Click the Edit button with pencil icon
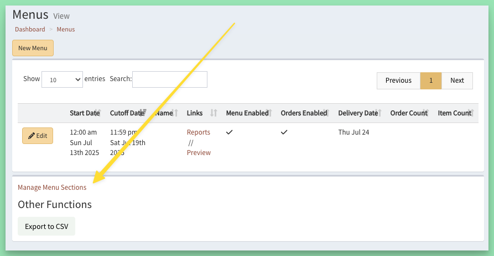Viewport: 494px width, 256px height. click(x=38, y=136)
